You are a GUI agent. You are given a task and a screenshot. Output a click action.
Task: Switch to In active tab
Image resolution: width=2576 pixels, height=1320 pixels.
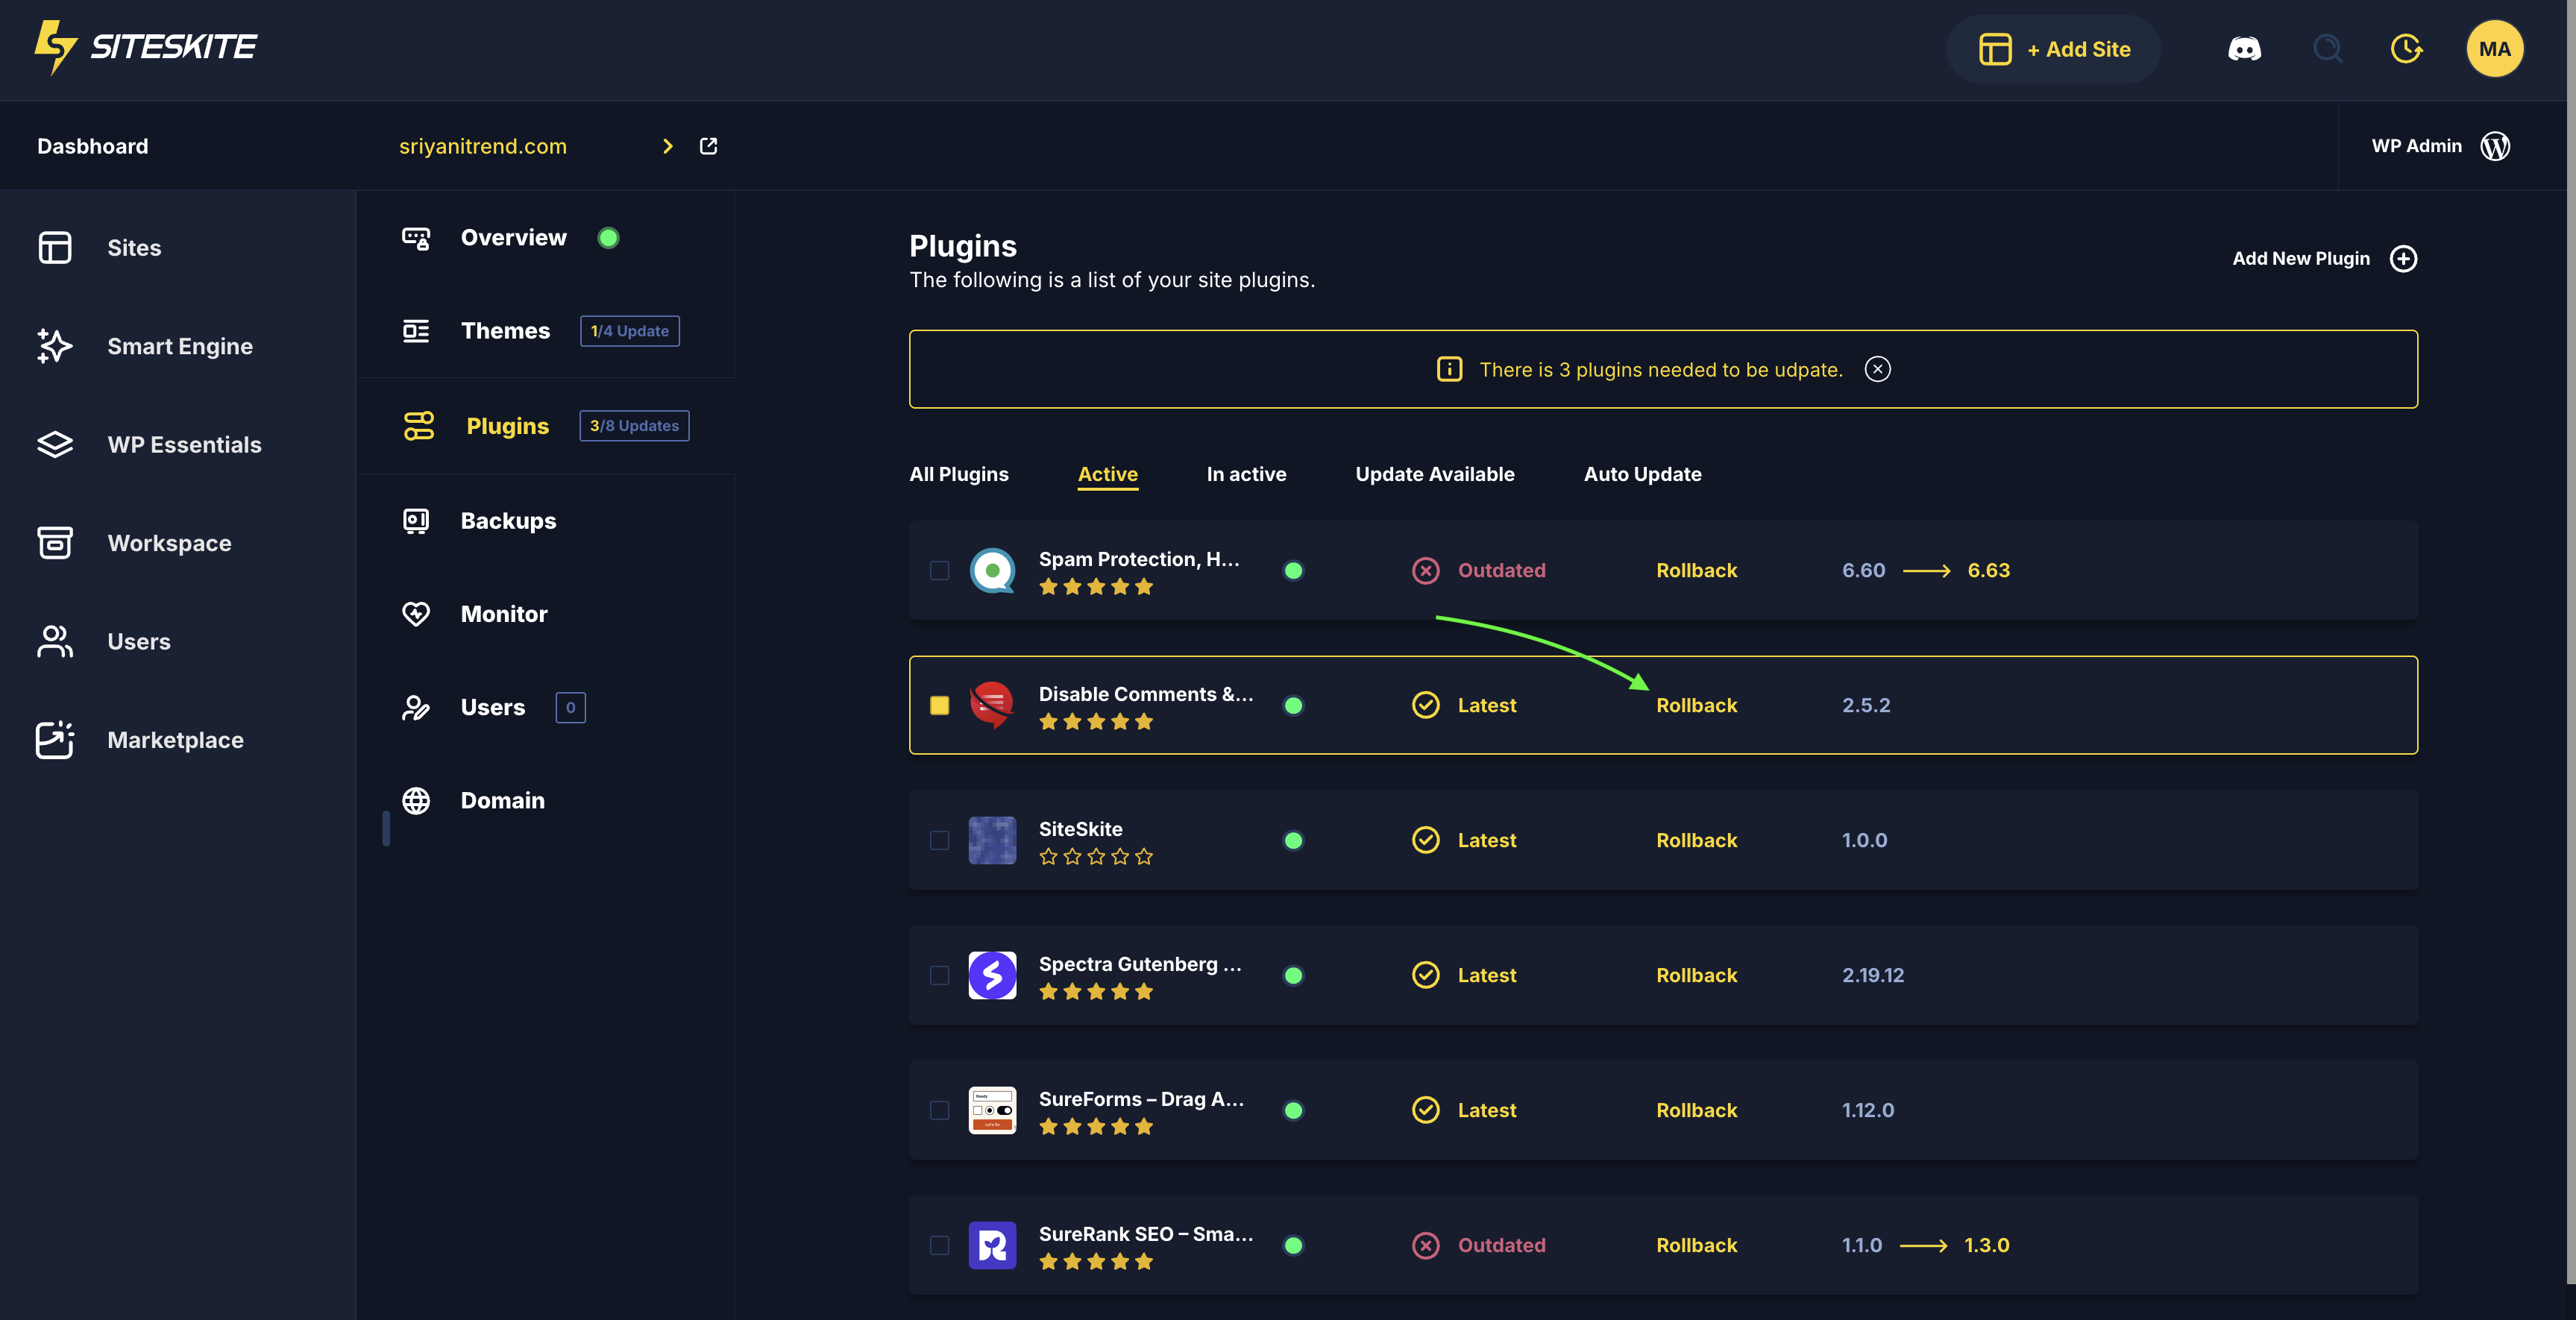coord(1246,474)
